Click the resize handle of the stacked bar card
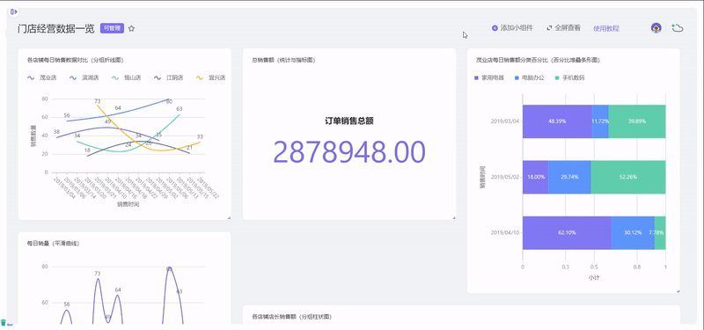The height and width of the screenshot is (330, 704). 678,291
